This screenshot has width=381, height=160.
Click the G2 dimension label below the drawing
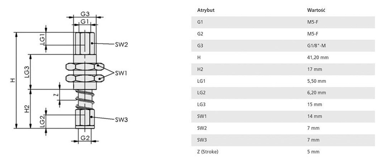pos(85,138)
